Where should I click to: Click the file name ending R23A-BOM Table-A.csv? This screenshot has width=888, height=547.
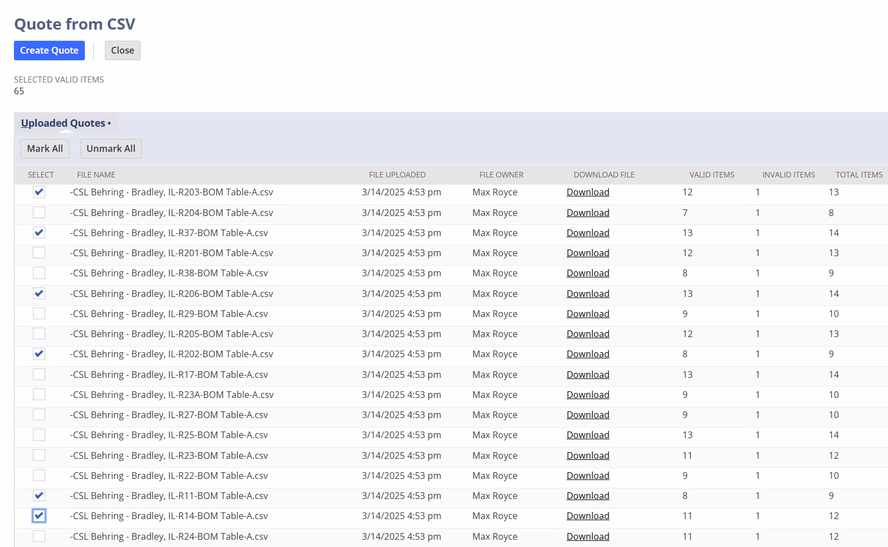coord(172,395)
